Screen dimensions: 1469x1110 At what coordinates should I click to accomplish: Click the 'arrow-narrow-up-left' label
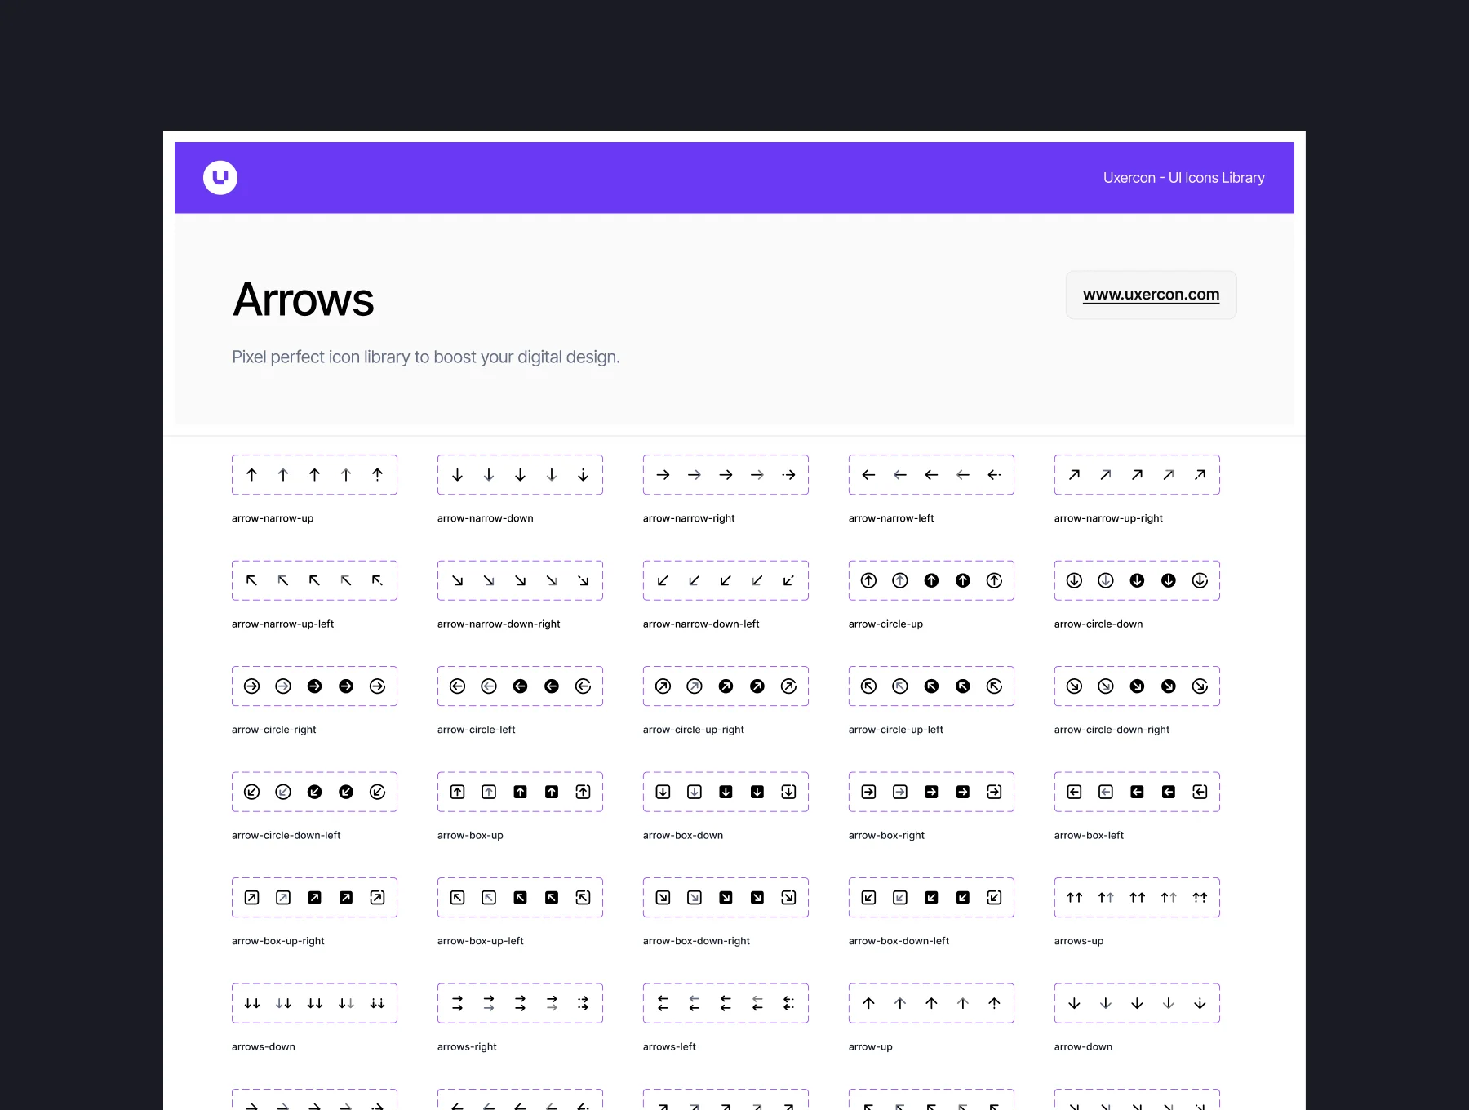[283, 624]
